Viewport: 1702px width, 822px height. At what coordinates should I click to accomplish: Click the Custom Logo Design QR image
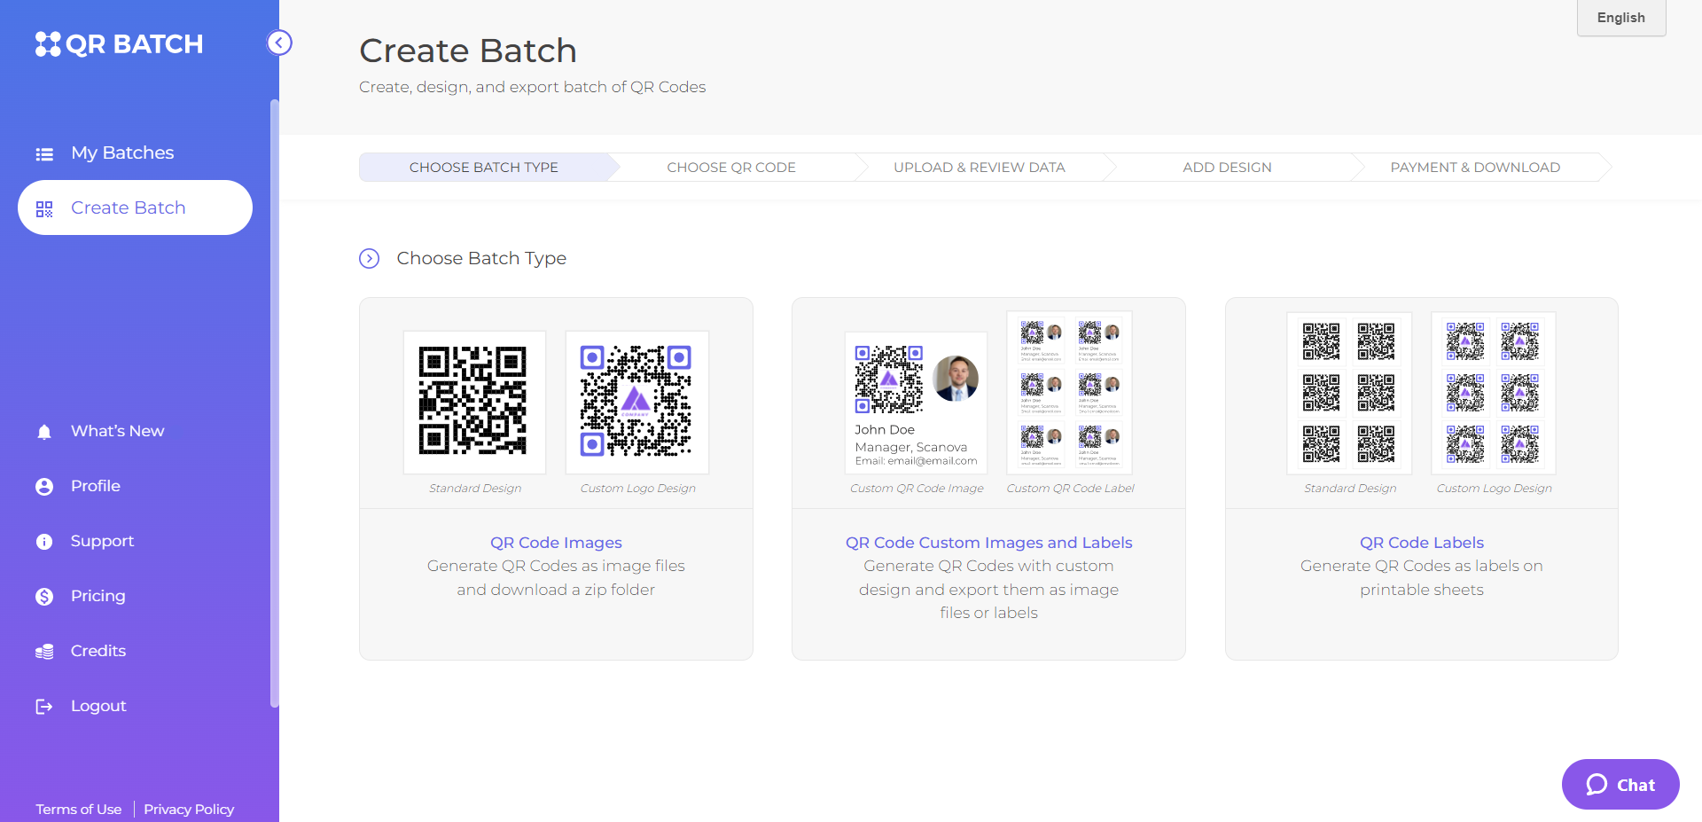(x=637, y=403)
